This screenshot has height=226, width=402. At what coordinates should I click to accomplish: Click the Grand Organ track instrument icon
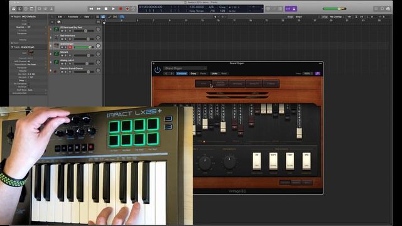click(56, 46)
